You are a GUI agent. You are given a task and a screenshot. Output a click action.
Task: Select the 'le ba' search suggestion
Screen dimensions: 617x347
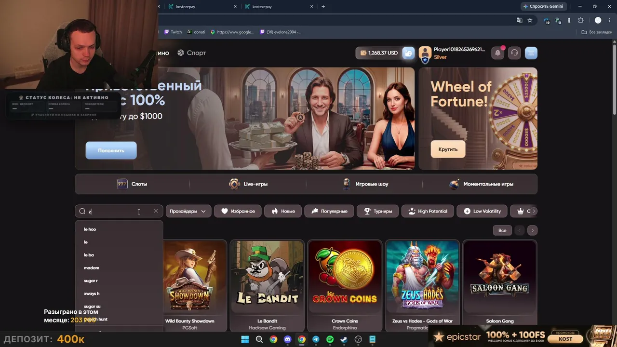pos(89,255)
